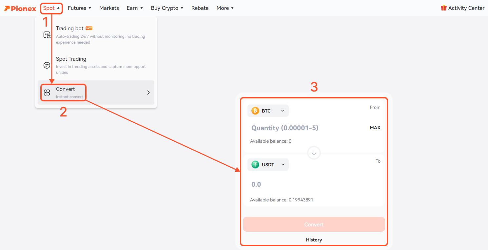Open the Rebate page
The image size is (488, 250).
(200, 8)
